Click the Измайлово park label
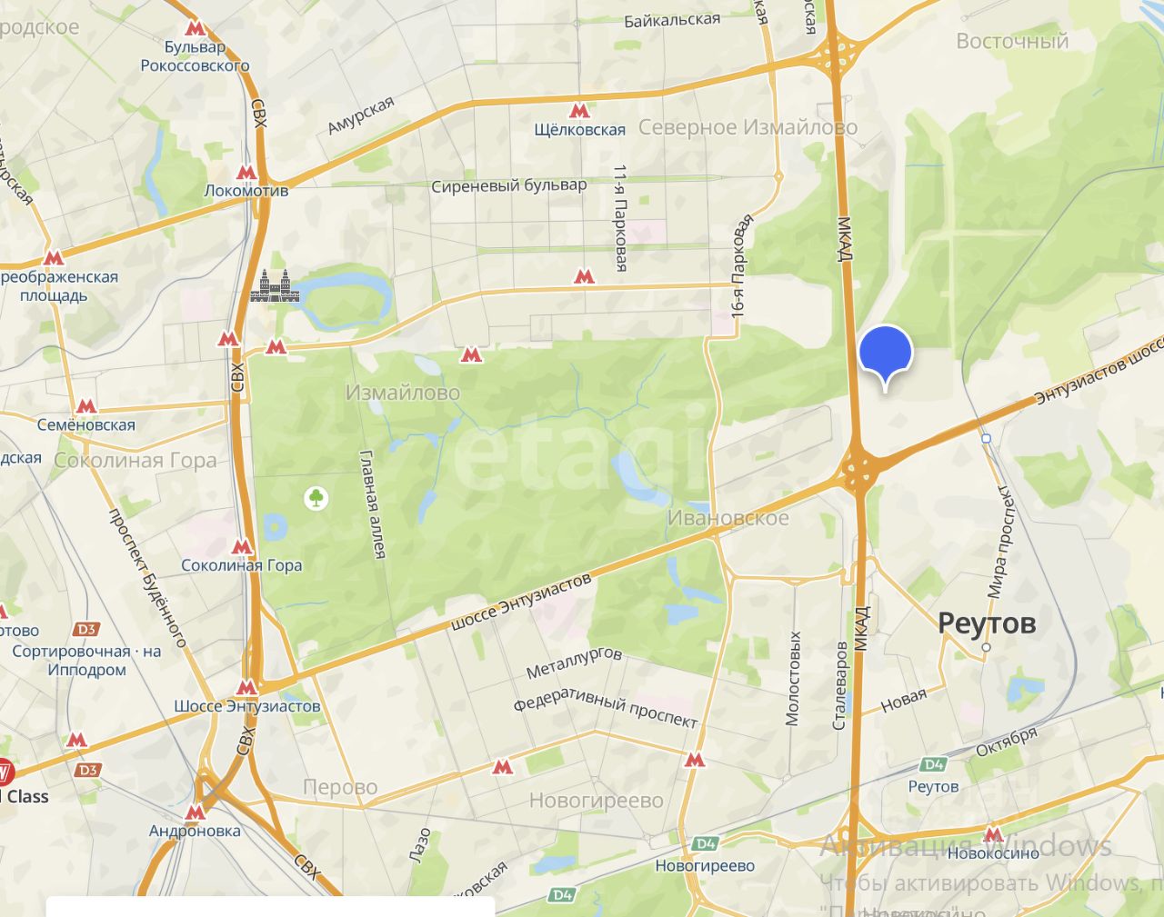This screenshot has width=1164, height=917. (x=403, y=393)
